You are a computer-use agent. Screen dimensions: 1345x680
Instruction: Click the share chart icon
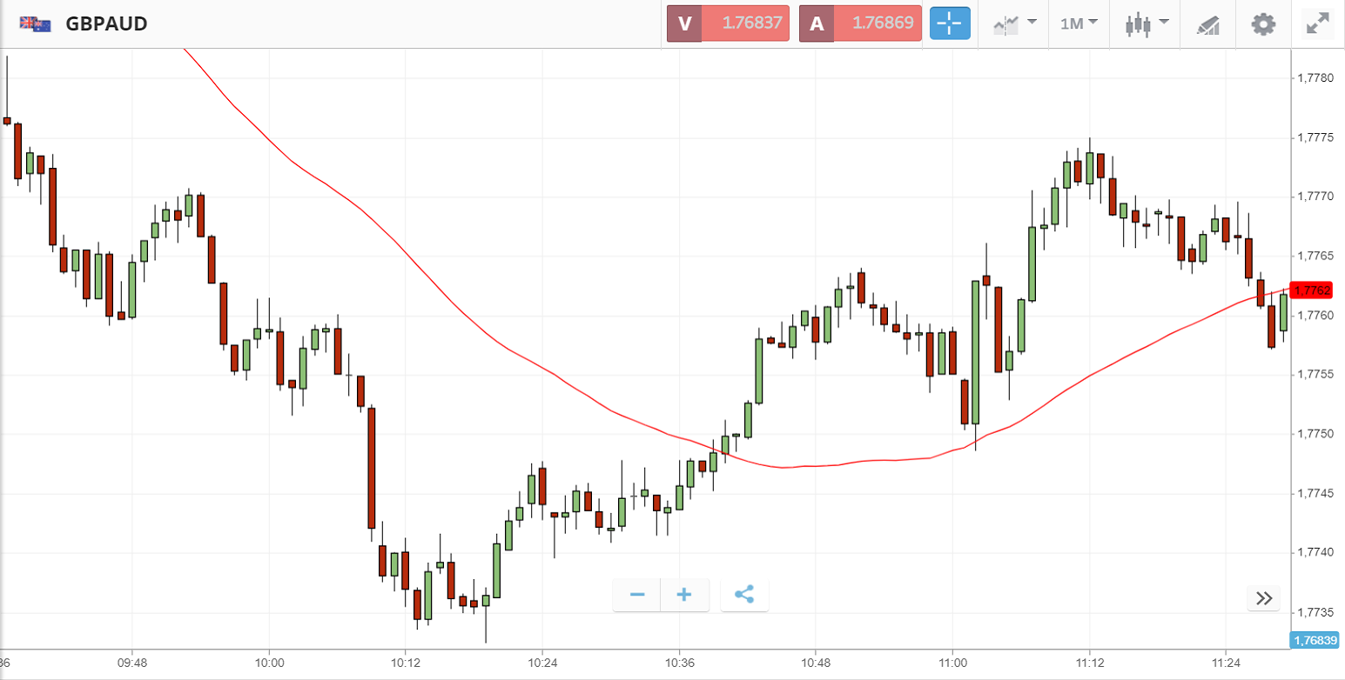coord(744,595)
